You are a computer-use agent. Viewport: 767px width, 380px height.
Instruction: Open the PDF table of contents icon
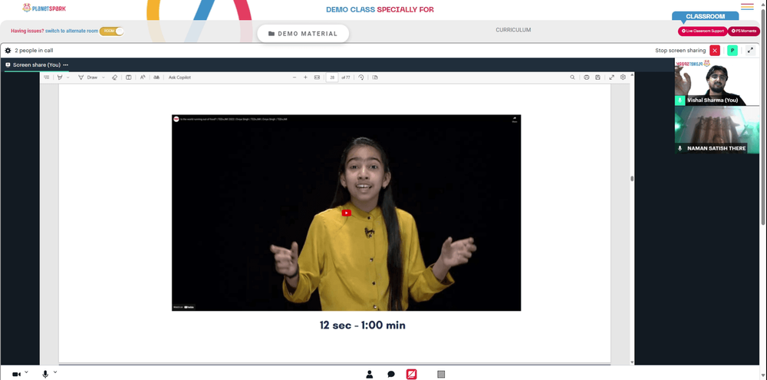tap(47, 78)
